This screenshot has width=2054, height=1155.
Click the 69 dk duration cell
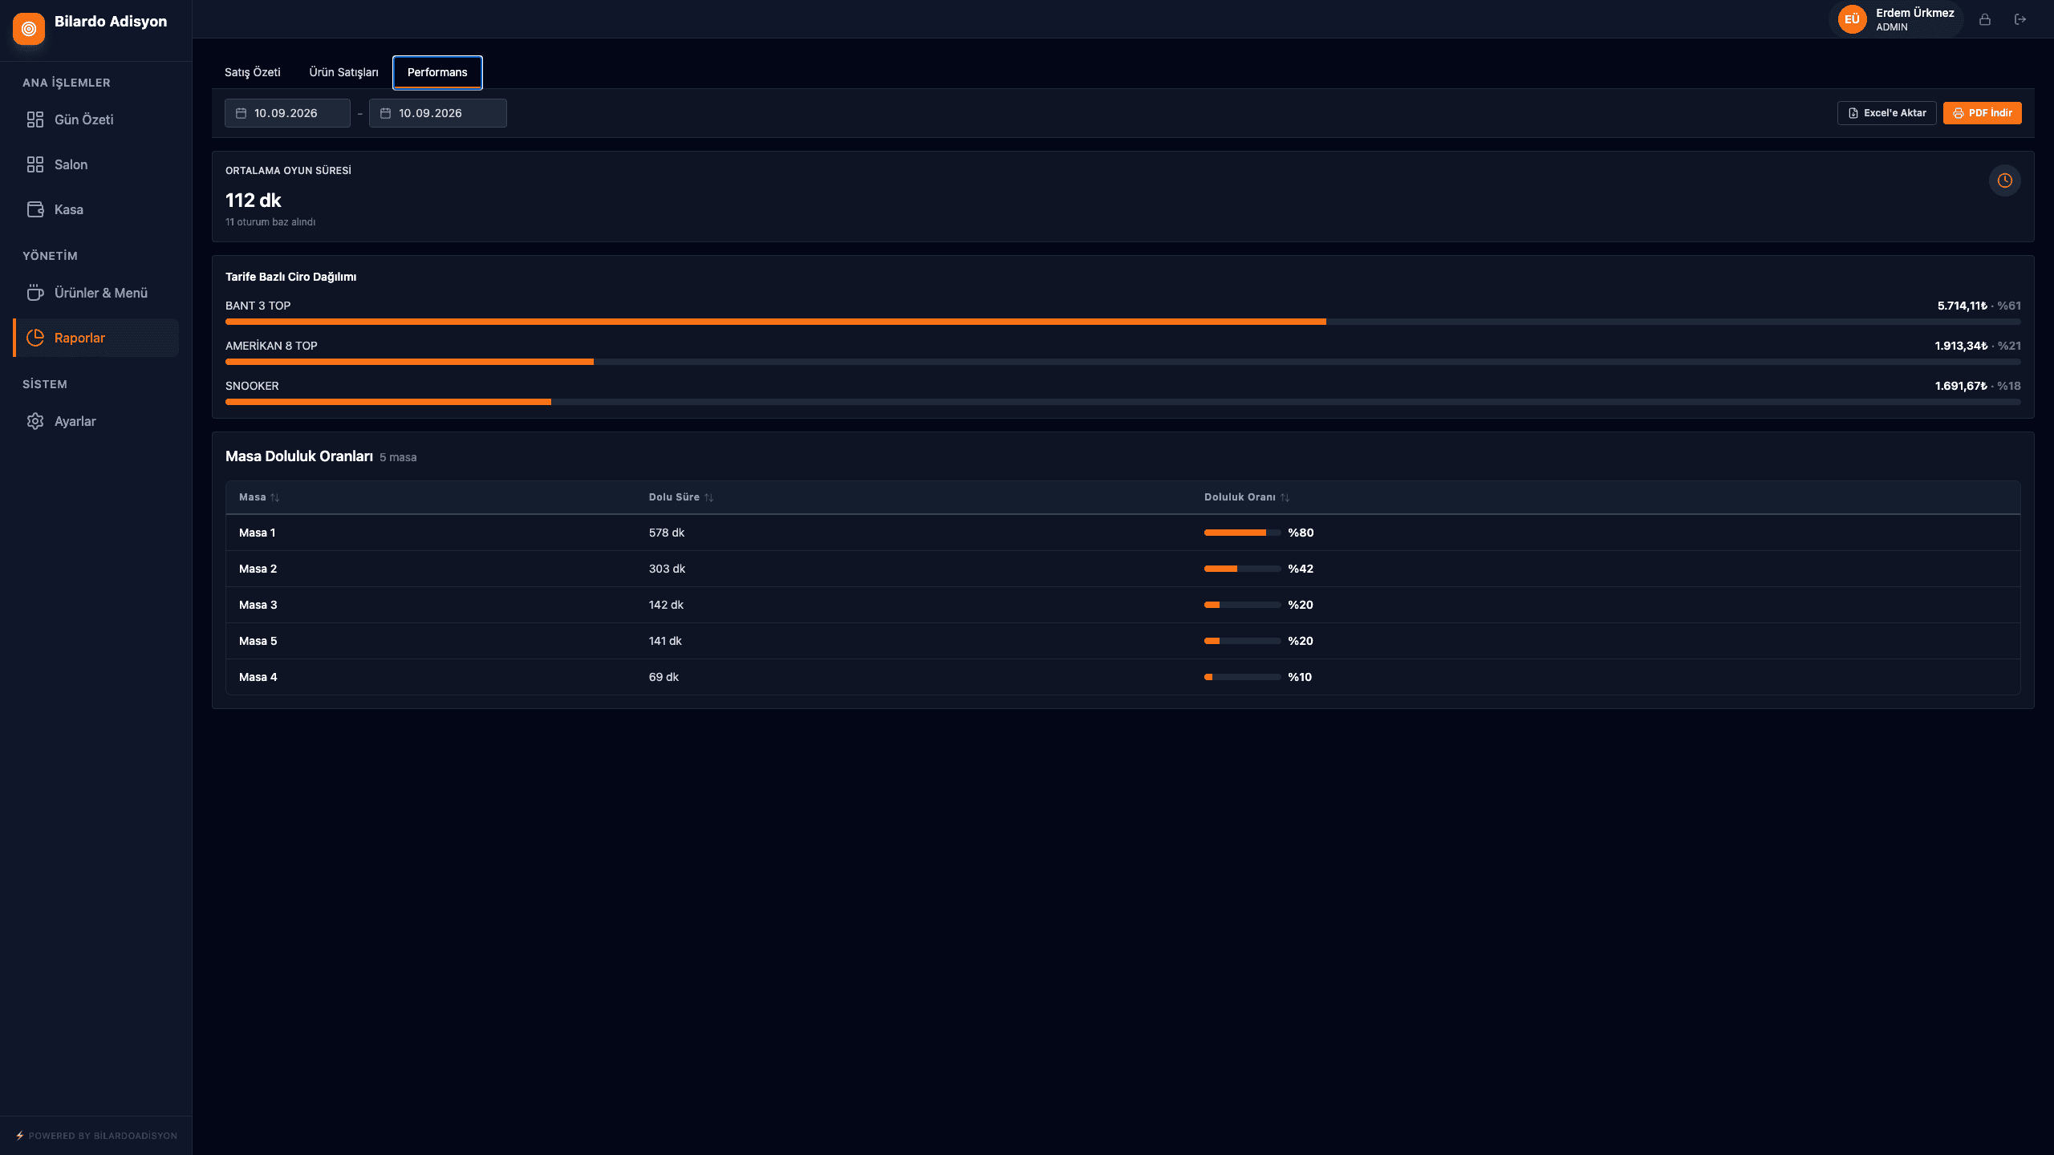click(664, 677)
